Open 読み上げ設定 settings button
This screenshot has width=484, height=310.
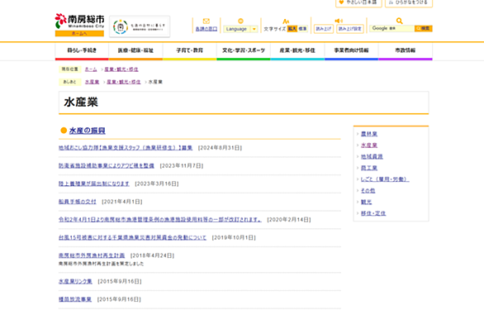349,29
